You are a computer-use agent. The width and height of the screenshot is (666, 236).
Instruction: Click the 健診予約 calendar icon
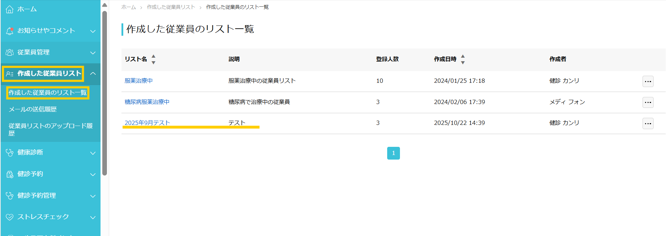10,174
